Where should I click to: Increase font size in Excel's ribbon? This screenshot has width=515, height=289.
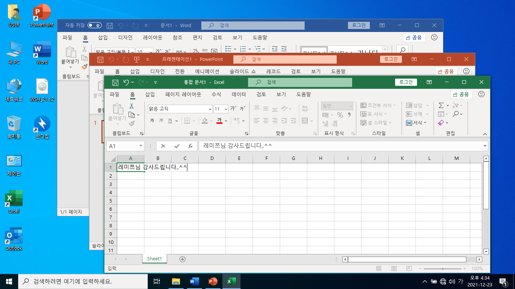click(x=233, y=109)
